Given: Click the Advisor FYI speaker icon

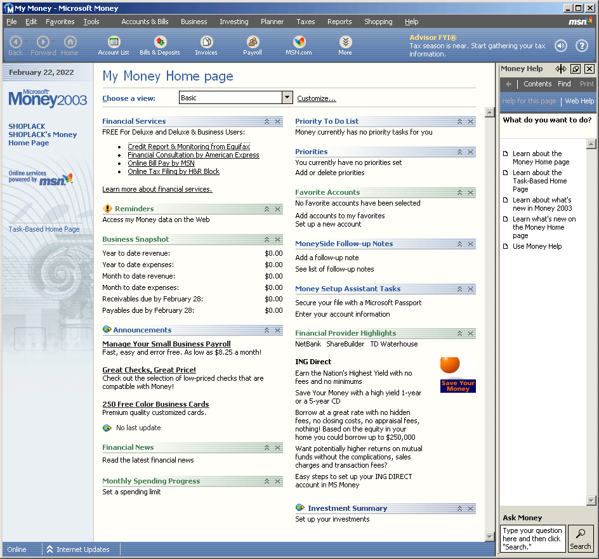Looking at the screenshot, I should point(561,46).
